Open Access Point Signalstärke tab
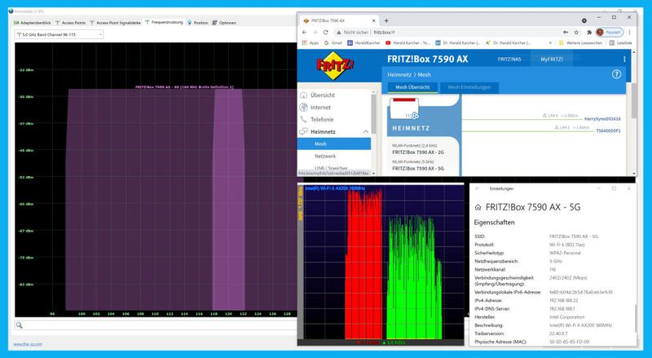The width and height of the screenshot is (652, 358). tap(116, 23)
